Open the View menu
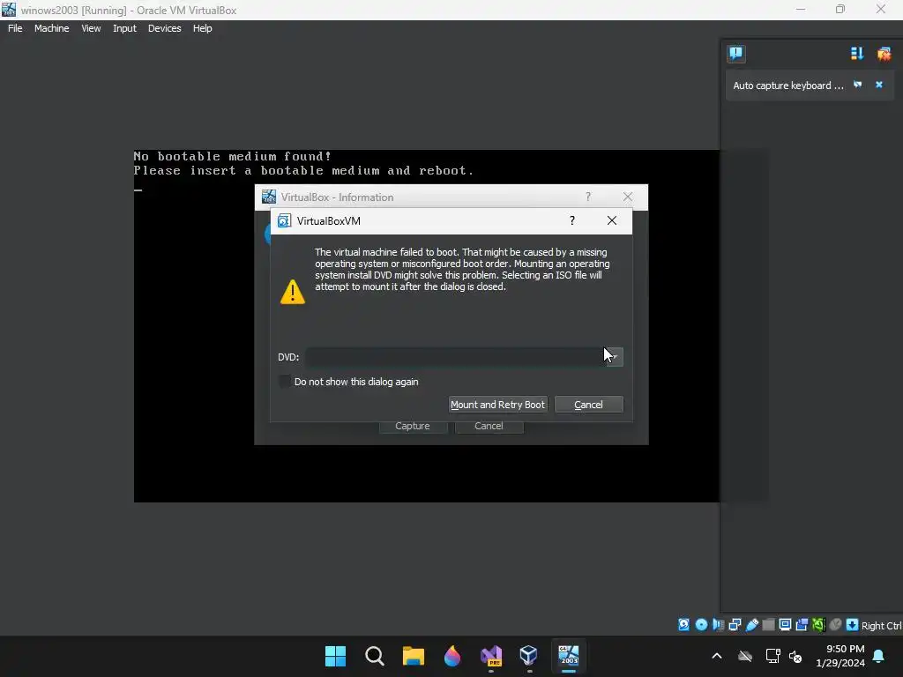This screenshot has height=677, width=903. (x=91, y=28)
